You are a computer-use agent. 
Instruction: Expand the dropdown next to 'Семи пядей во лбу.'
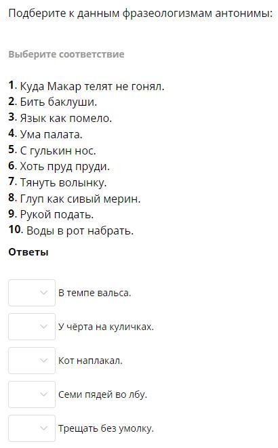tap(32, 394)
